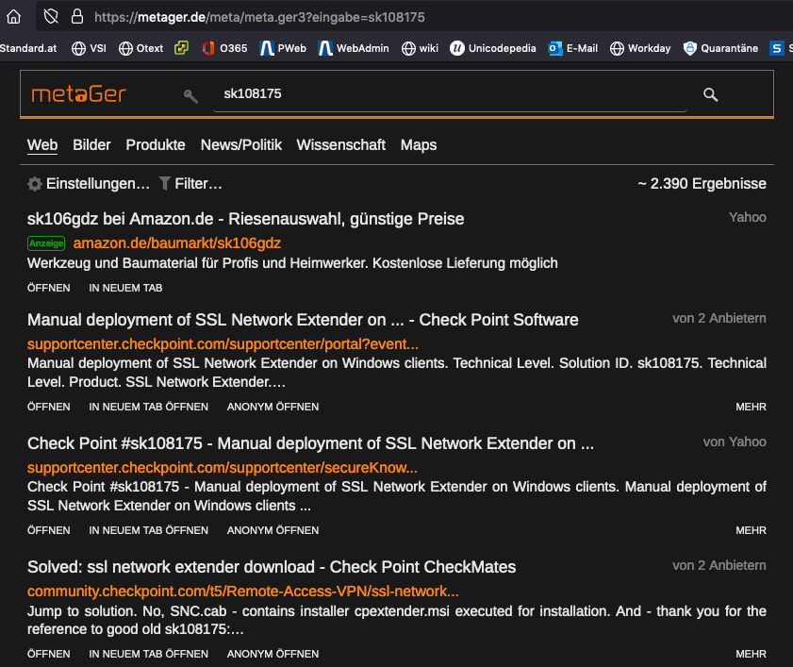793x667 pixels.
Task: Submit search with the magnifier icon
Action: tap(711, 94)
